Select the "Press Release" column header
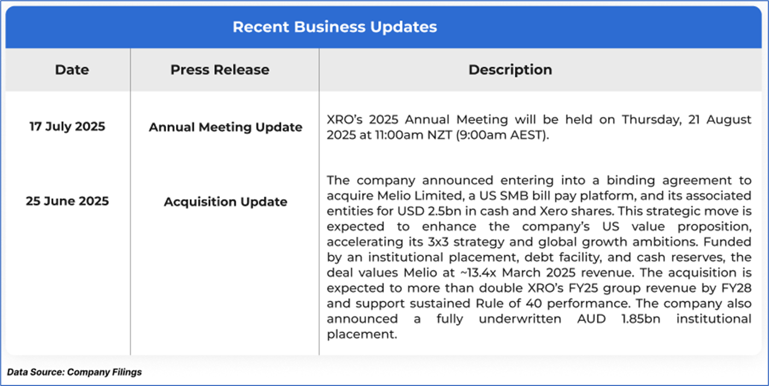The image size is (769, 386). coord(220,70)
